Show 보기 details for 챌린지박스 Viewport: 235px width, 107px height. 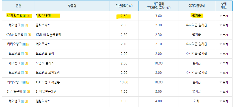click(x=224, y=101)
